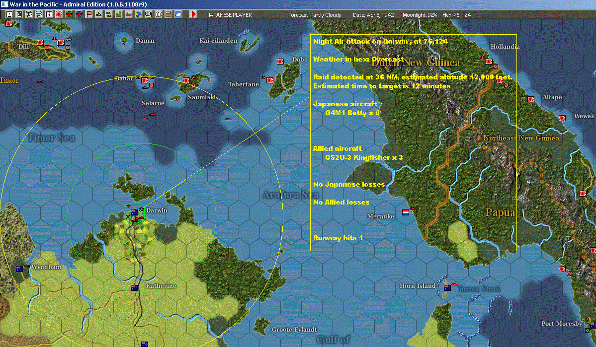This screenshot has width=596, height=347.
Task: Click the 'Forecast: Partly Cloudy' status text
Action: [x=315, y=15]
